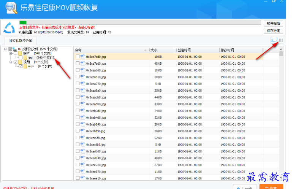Select 视频 (9 个文件) tree item
293x189 pixels.
pyautogui.click(x=36, y=62)
